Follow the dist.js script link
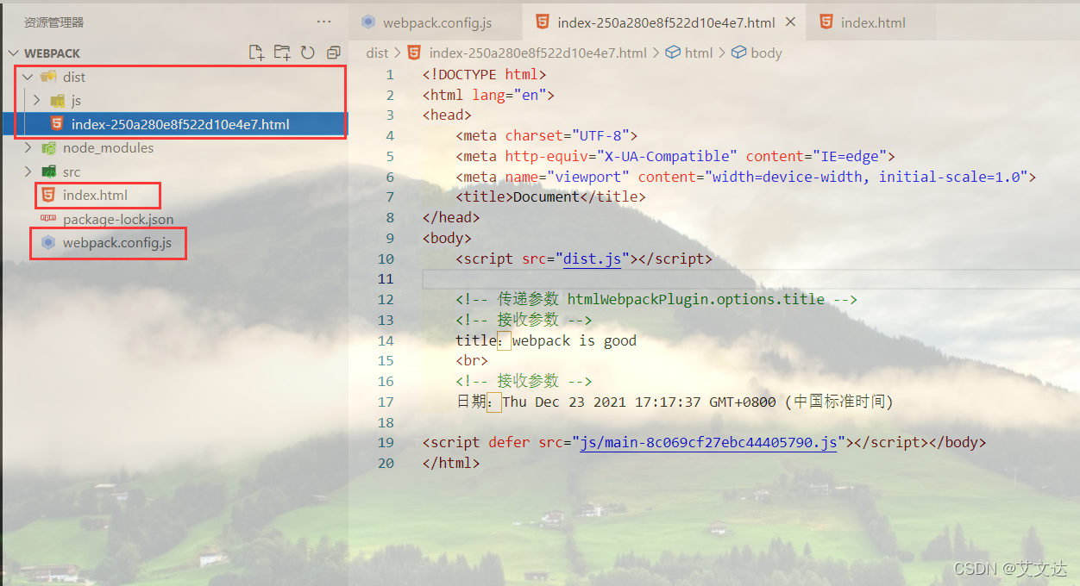The image size is (1080, 586). [592, 259]
